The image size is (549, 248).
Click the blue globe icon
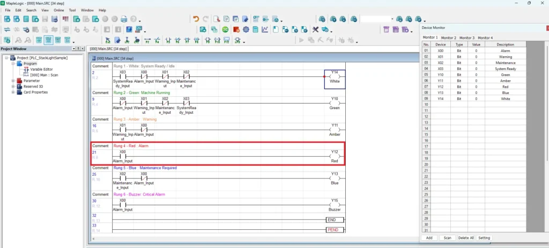tap(129, 30)
